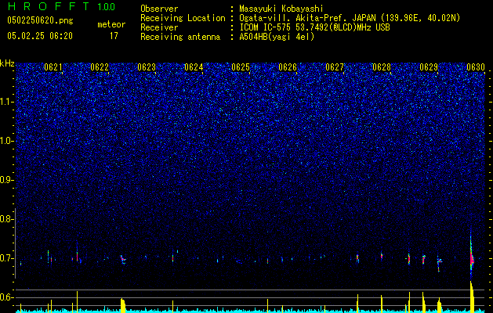493x313 pixels.
Task: Click the observer name Masayuki Kobayashi
Action: tap(281, 9)
